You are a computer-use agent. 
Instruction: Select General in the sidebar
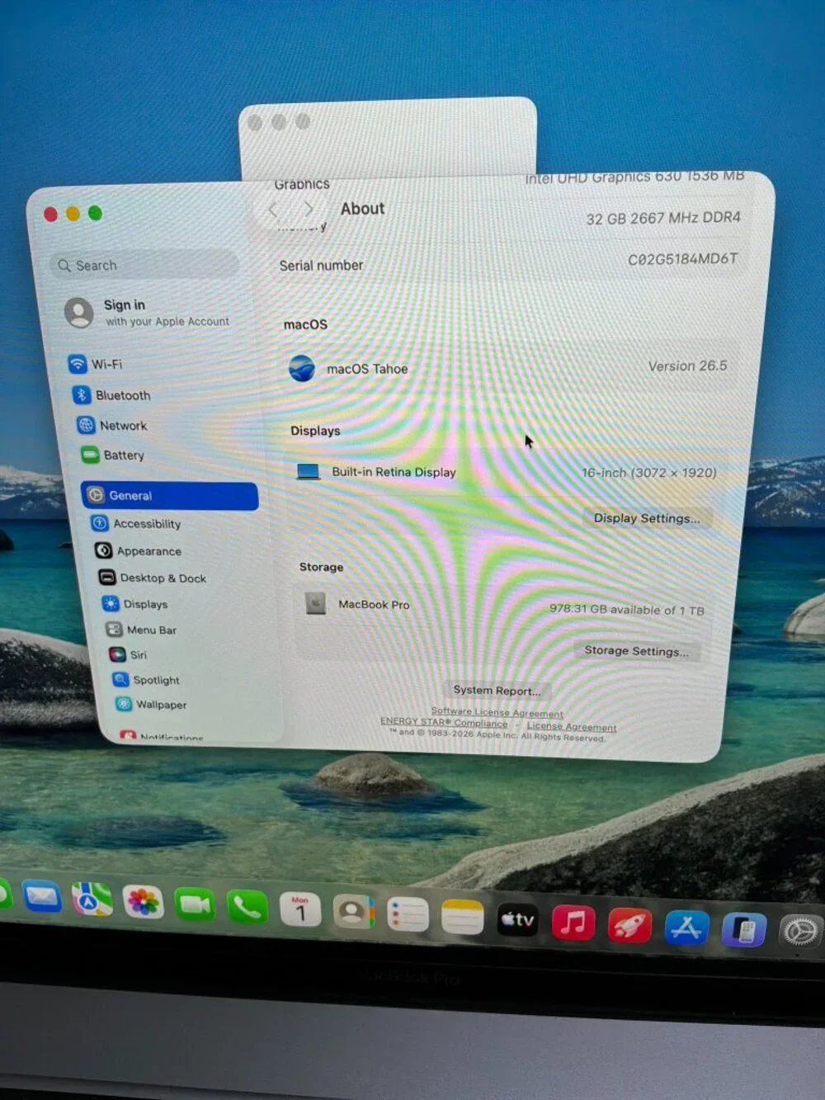coord(170,495)
